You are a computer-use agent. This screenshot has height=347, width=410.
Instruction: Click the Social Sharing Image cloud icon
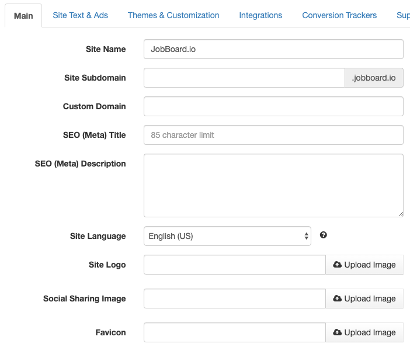338,299
